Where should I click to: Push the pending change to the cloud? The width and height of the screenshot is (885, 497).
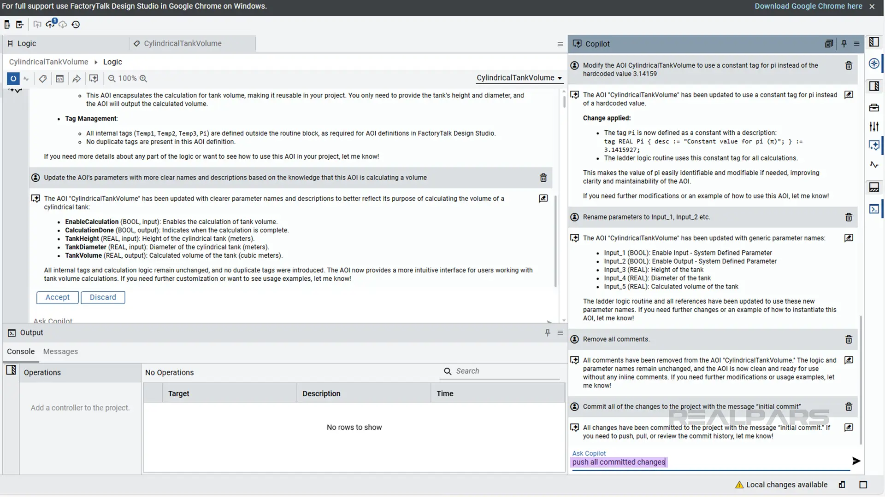click(x=50, y=24)
